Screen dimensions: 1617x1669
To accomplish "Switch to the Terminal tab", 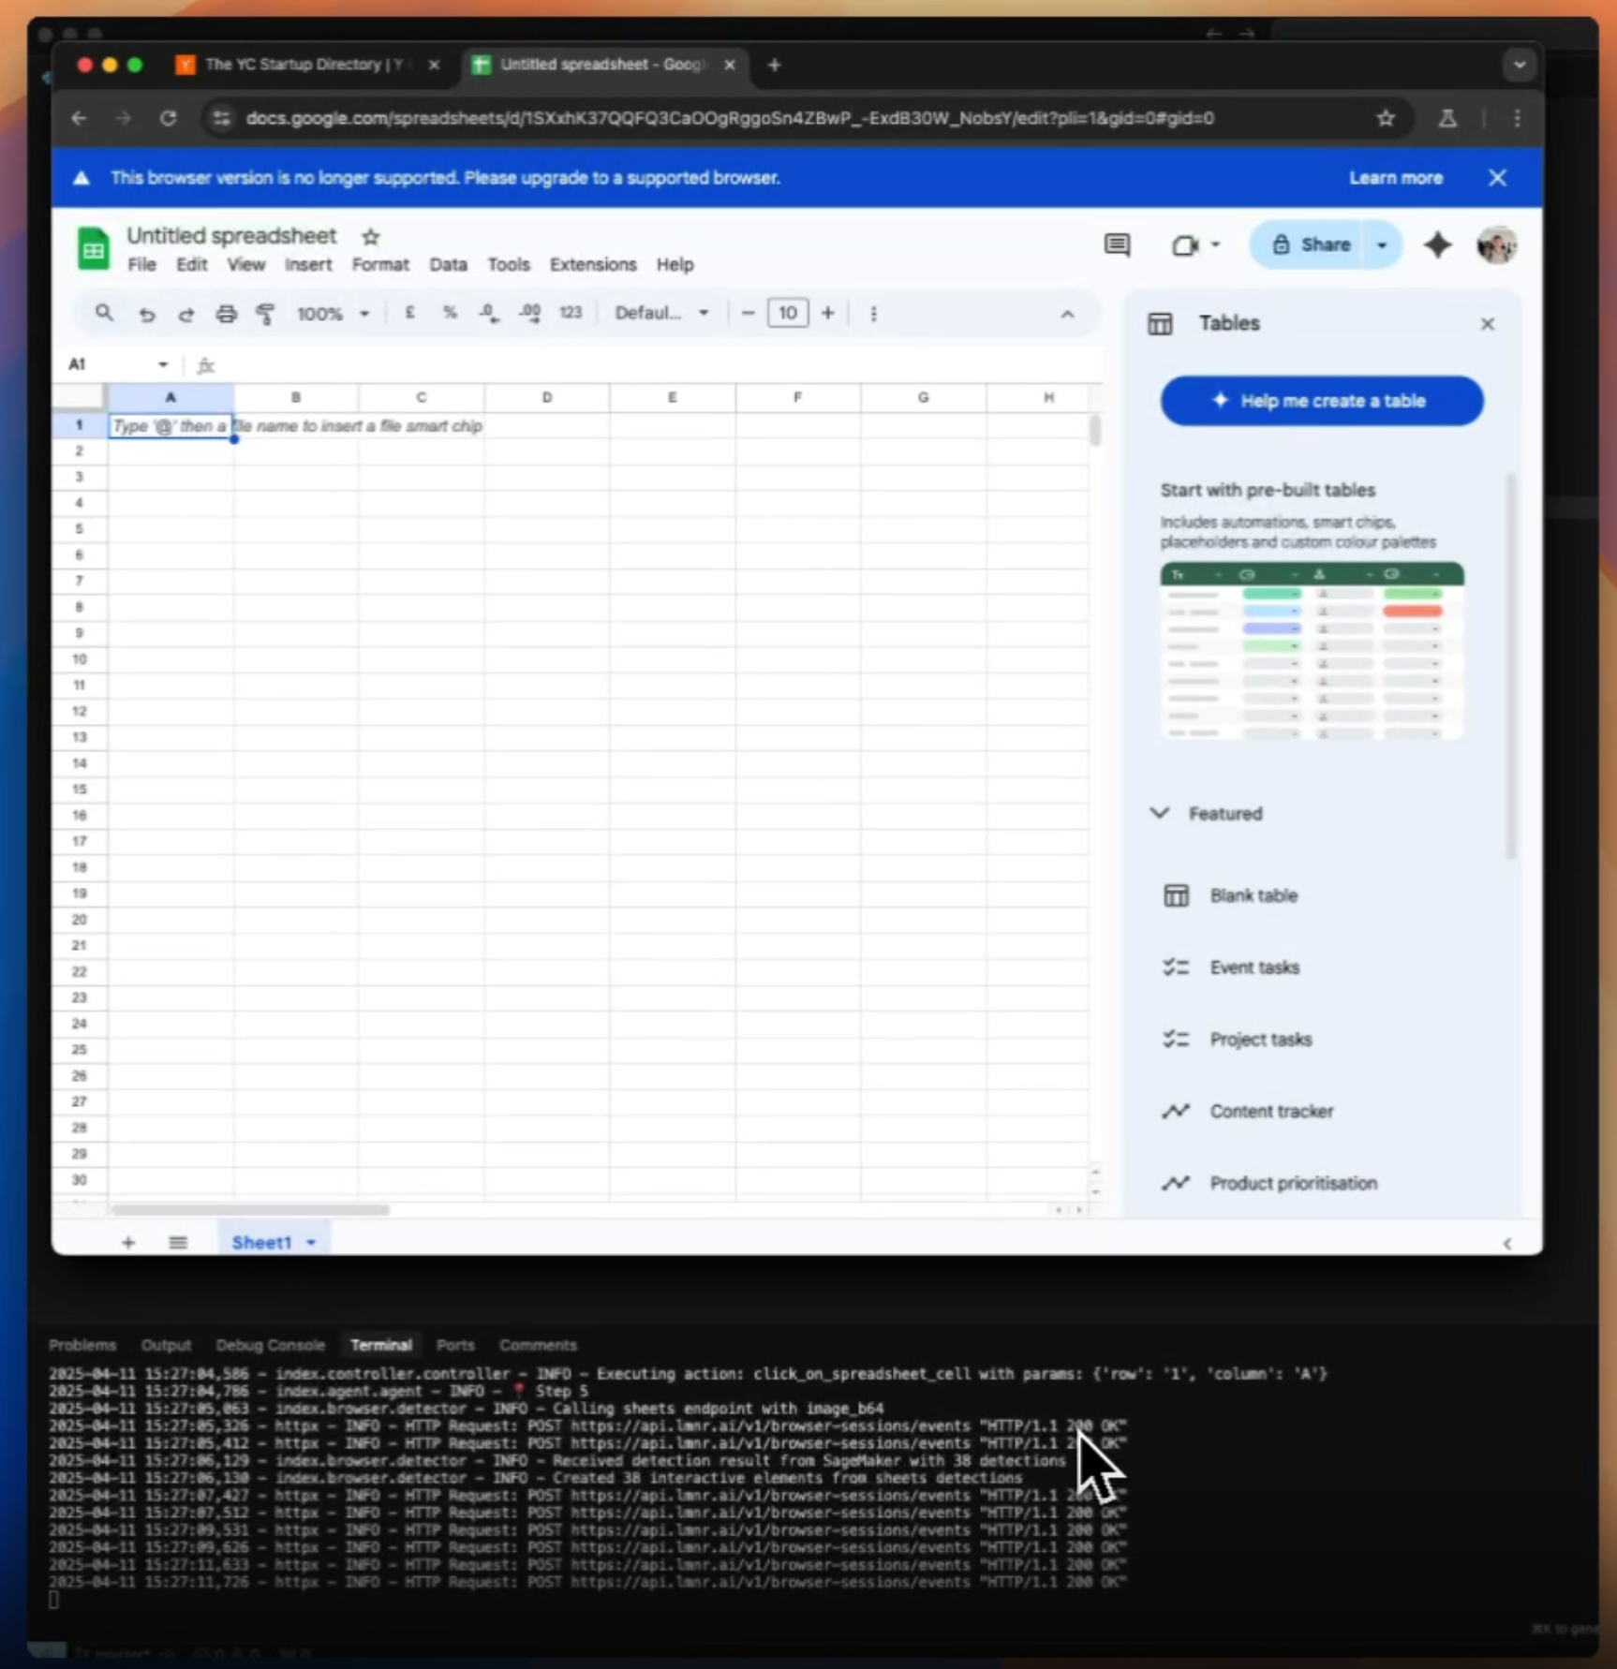I will pyautogui.click(x=380, y=1345).
